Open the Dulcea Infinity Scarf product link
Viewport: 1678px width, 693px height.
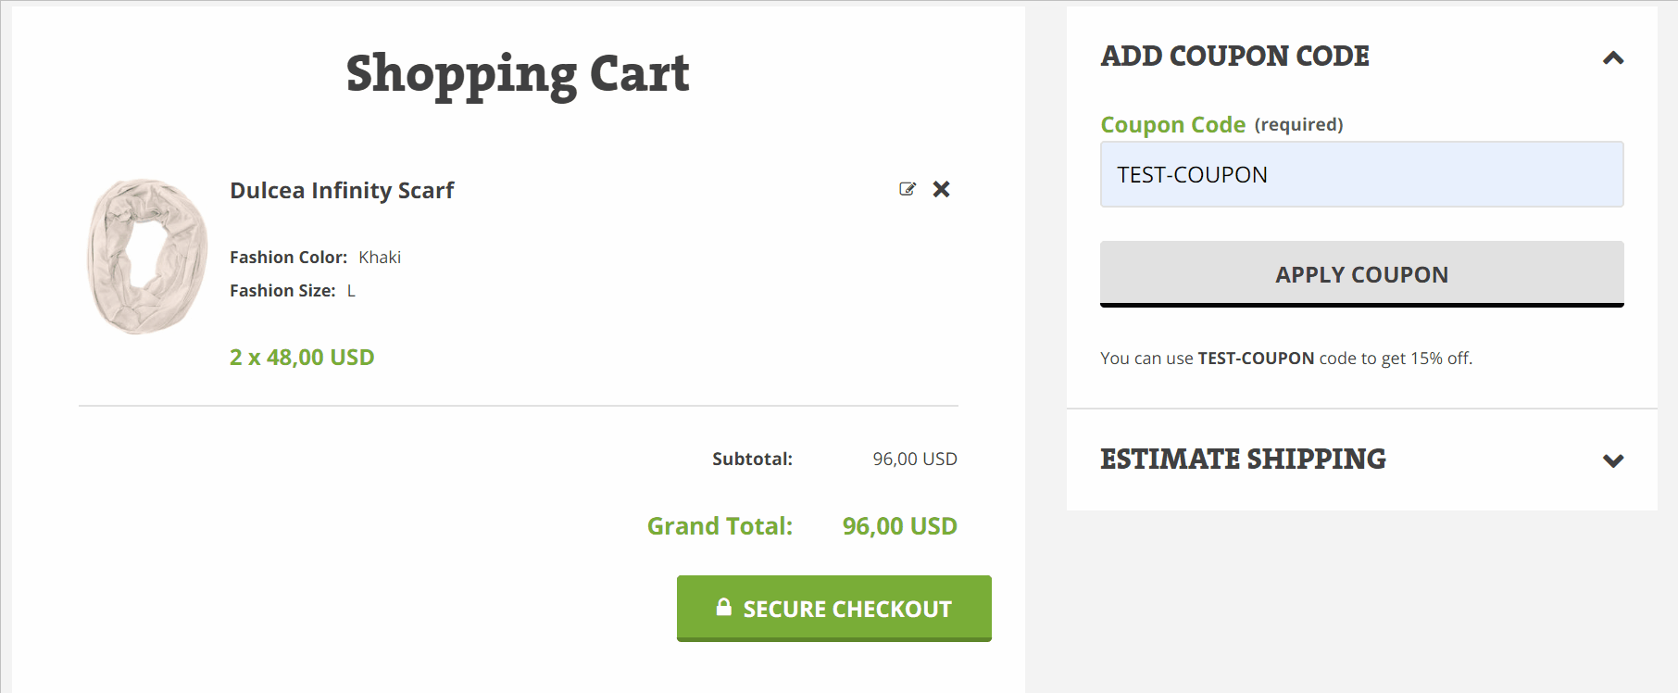click(342, 190)
